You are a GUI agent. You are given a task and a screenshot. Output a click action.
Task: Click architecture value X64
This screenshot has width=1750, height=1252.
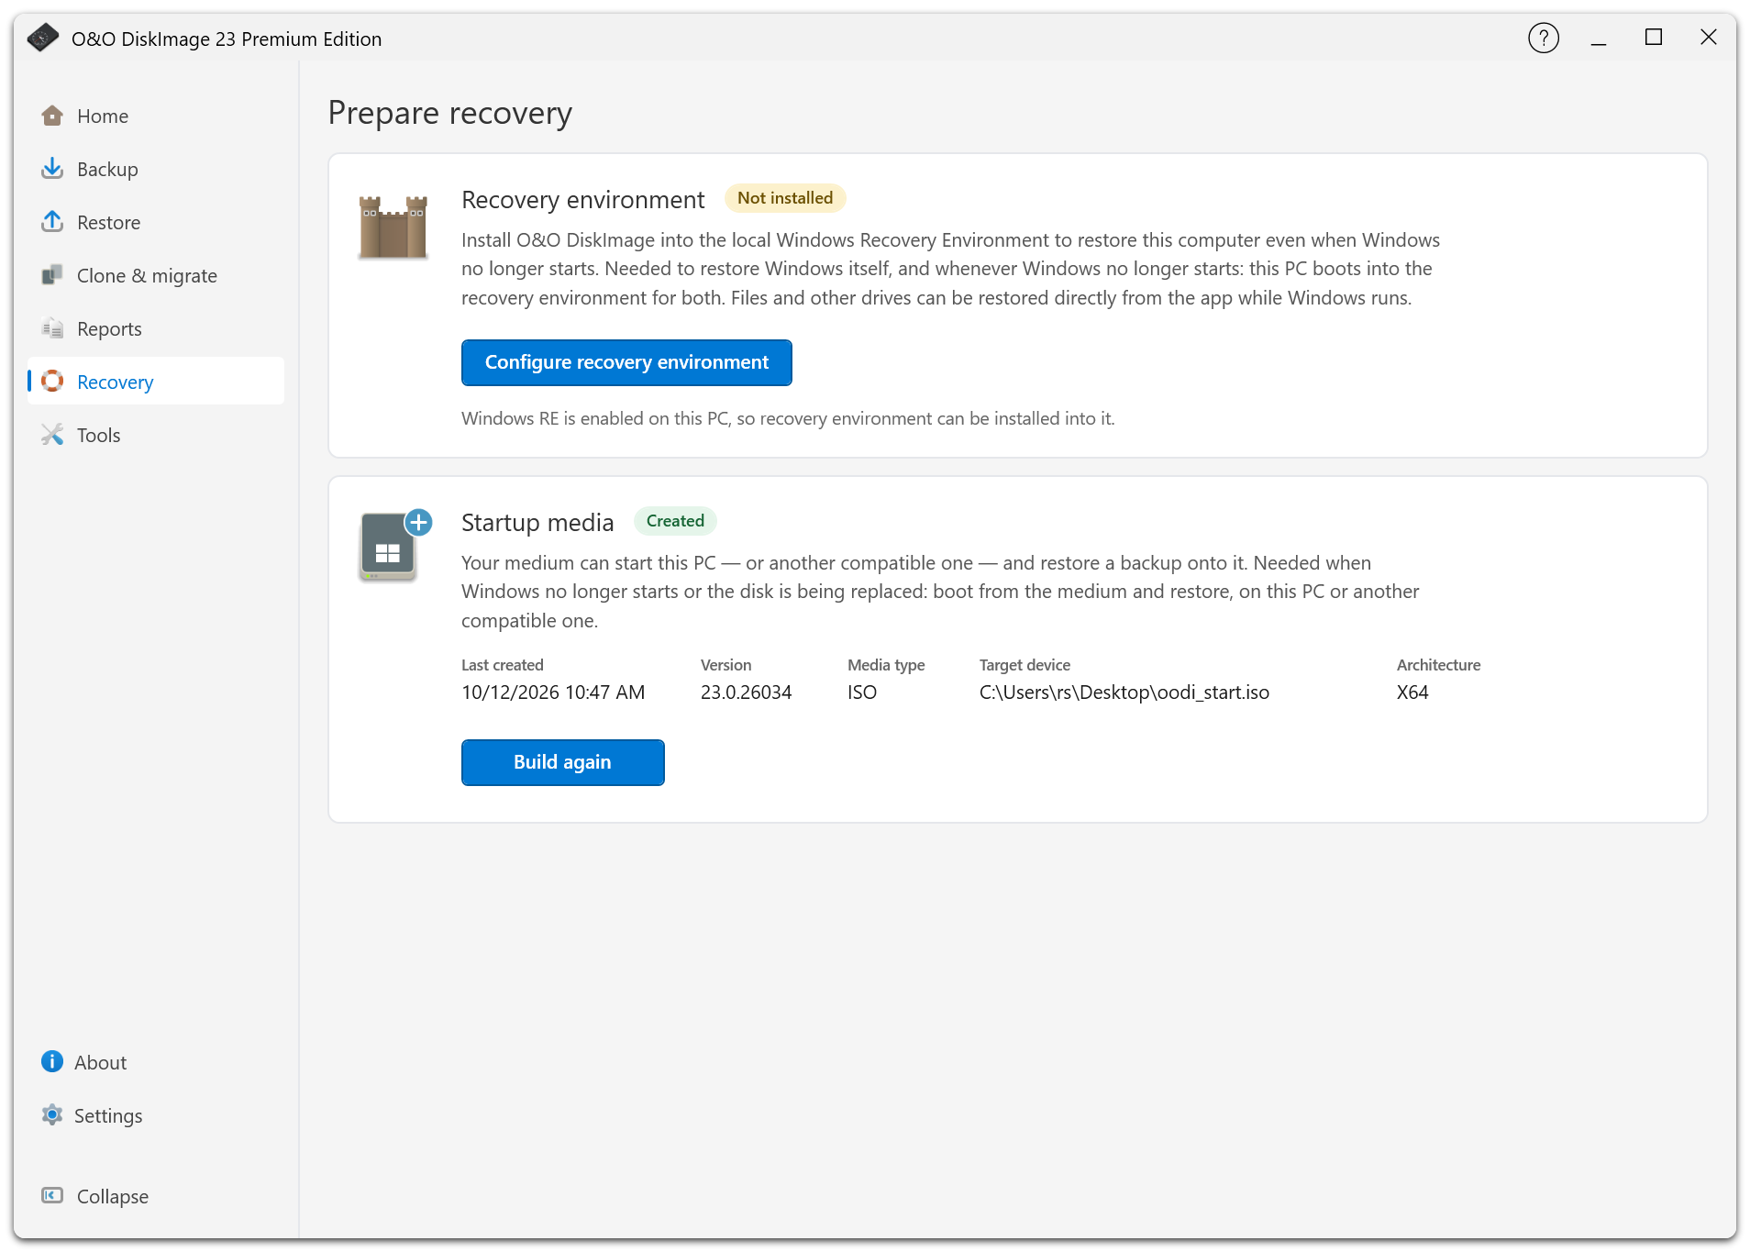tap(1412, 692)
